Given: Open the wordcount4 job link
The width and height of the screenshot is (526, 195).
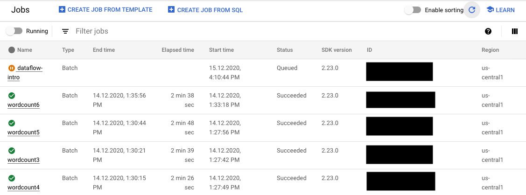Looking at the screenshot, I should 23,188.
